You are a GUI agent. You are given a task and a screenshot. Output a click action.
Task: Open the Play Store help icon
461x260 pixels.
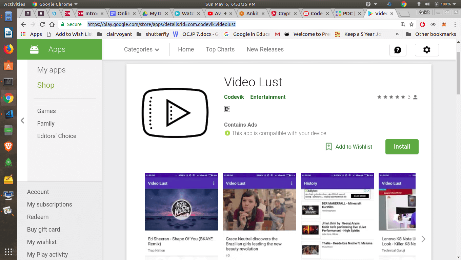pyautogui.click(x=398, y=50)
